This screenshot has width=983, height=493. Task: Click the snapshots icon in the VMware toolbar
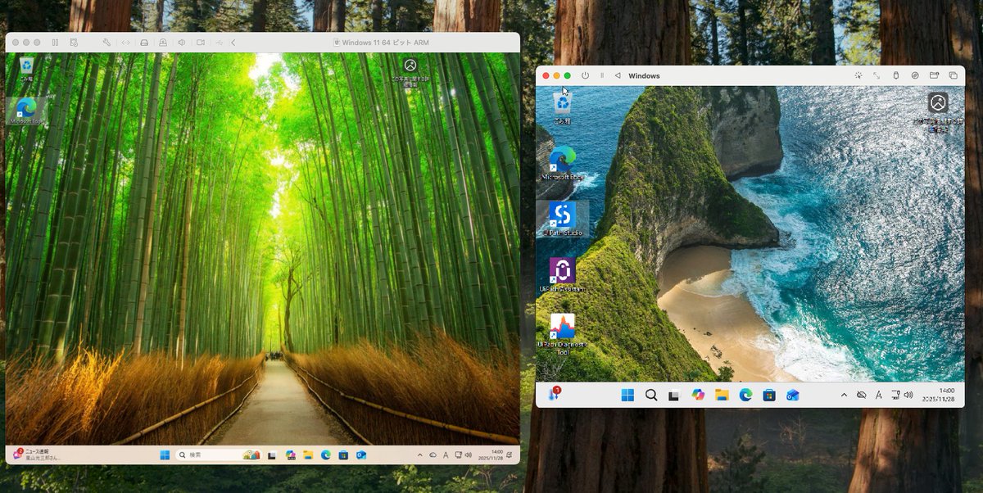(x=73, y=41)
